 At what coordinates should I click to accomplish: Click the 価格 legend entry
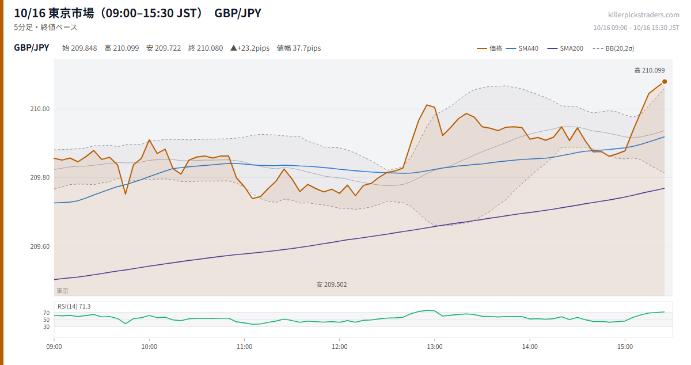click(489, 48)
